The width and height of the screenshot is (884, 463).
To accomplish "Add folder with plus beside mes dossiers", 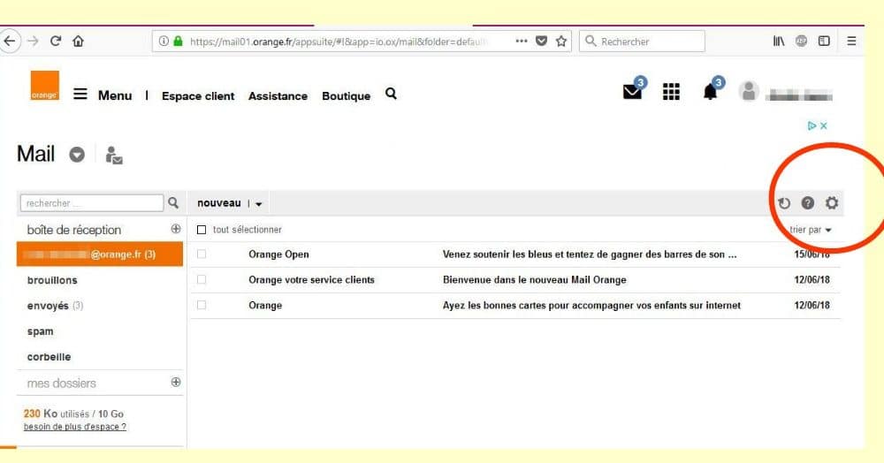I will coord(176,382).
